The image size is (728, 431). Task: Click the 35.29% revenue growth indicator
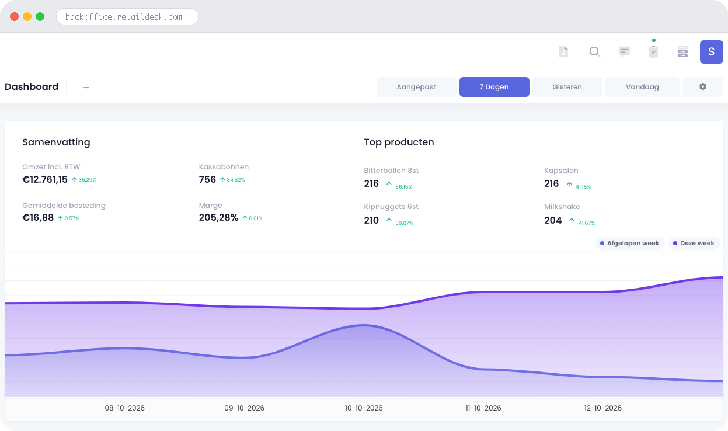[x=84, y=180]
